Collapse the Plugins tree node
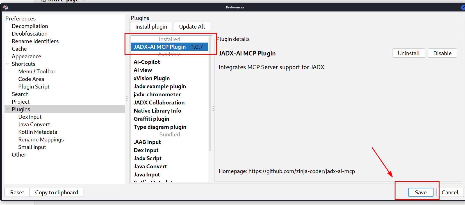The height and width of the screenshot is (205, 465). (x=8, y=109)
